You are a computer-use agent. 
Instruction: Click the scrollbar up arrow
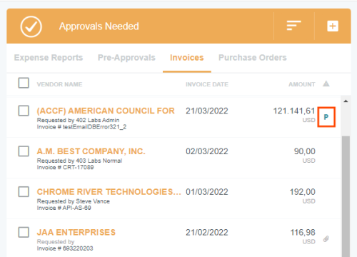(346, 101)
